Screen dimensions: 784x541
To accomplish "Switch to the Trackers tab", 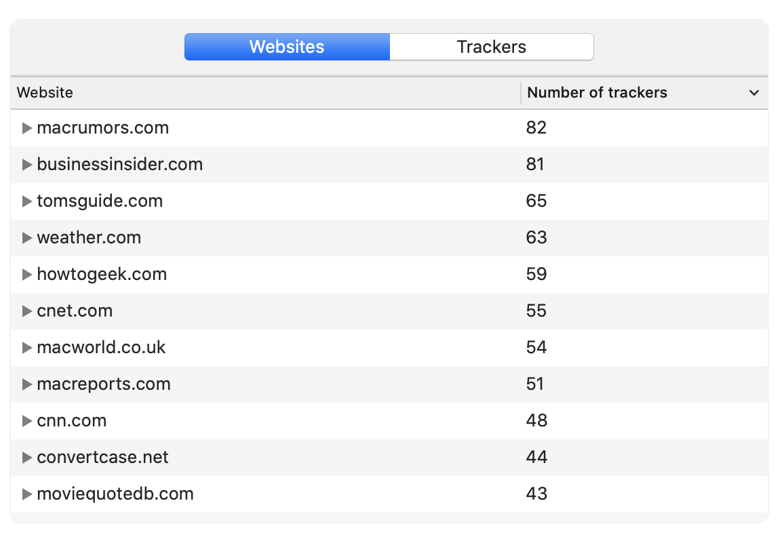I will [x=491, y=47].
